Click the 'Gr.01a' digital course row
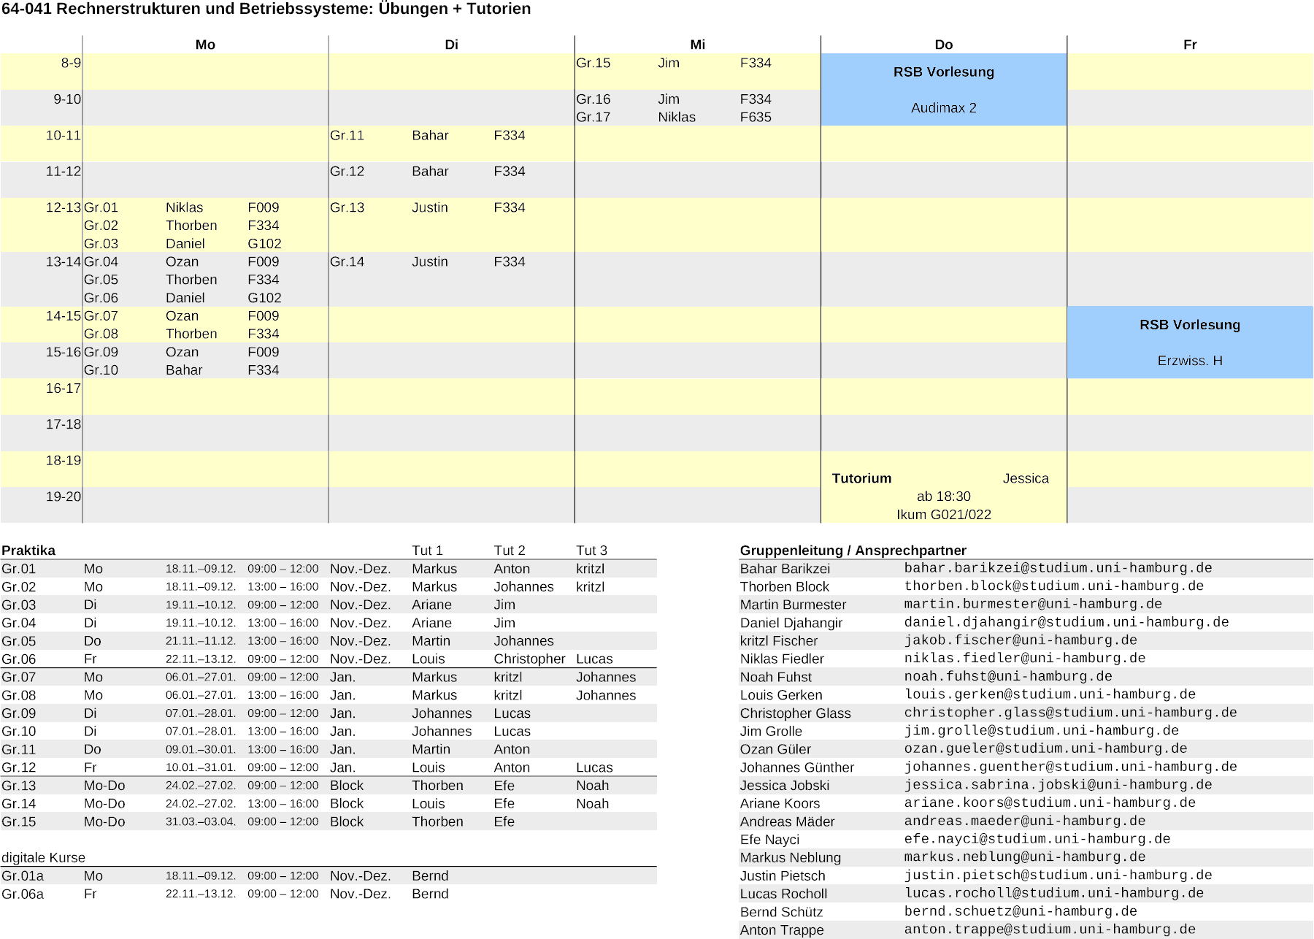The width and height of the screenshot is (1314, 939). 328,876
